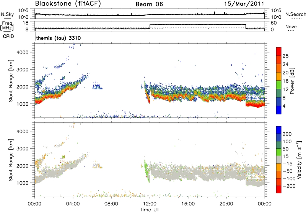
Task: Click the '4000' tick on power panel
Action: (x=23, y=52)
